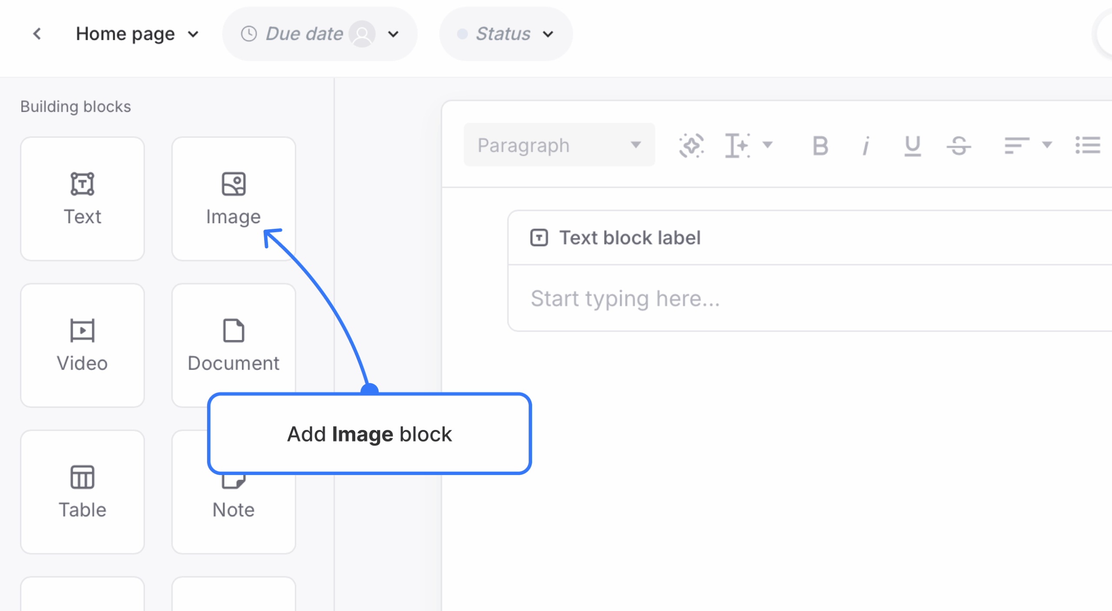The image size is (1112, 611).
Task: Click the assignee avatar icon
Action: point(362,34)
